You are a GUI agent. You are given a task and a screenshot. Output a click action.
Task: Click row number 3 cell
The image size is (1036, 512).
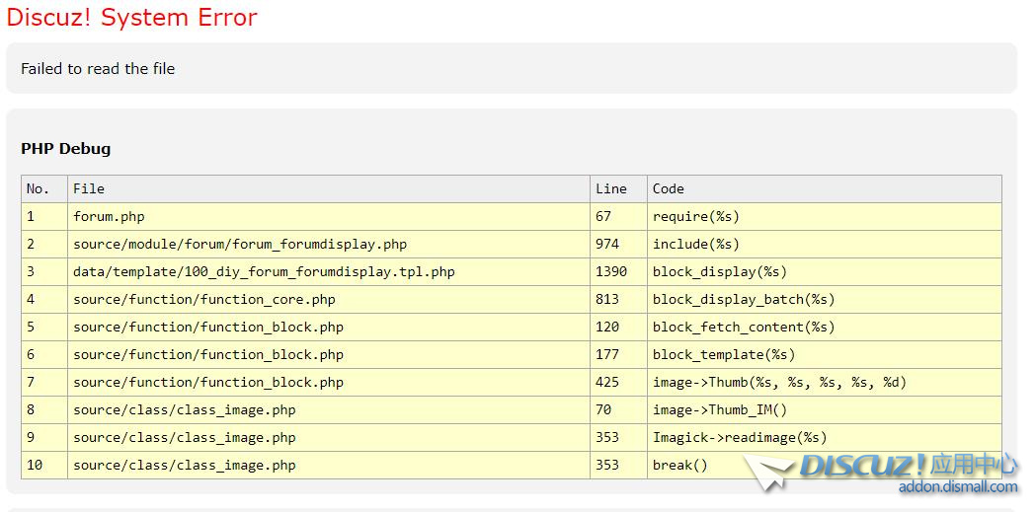pos(44,272)
